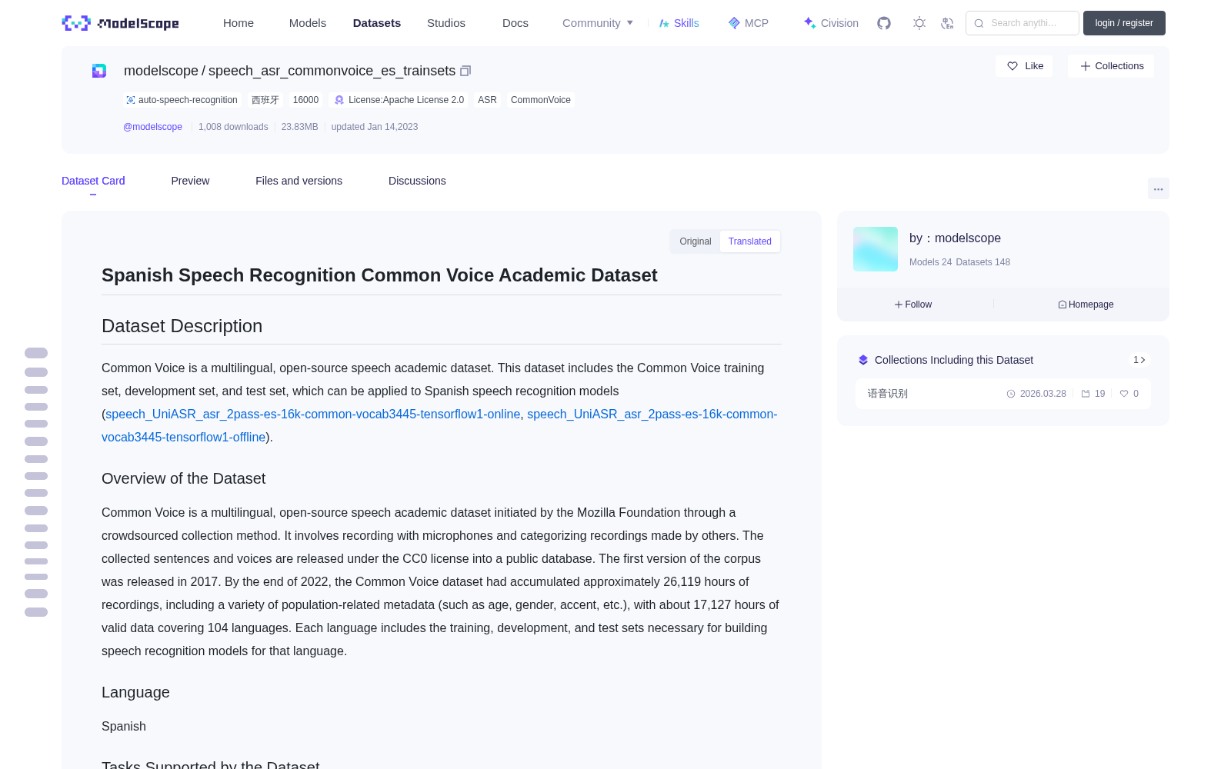Open the Models section

click(x=308, y=23)
